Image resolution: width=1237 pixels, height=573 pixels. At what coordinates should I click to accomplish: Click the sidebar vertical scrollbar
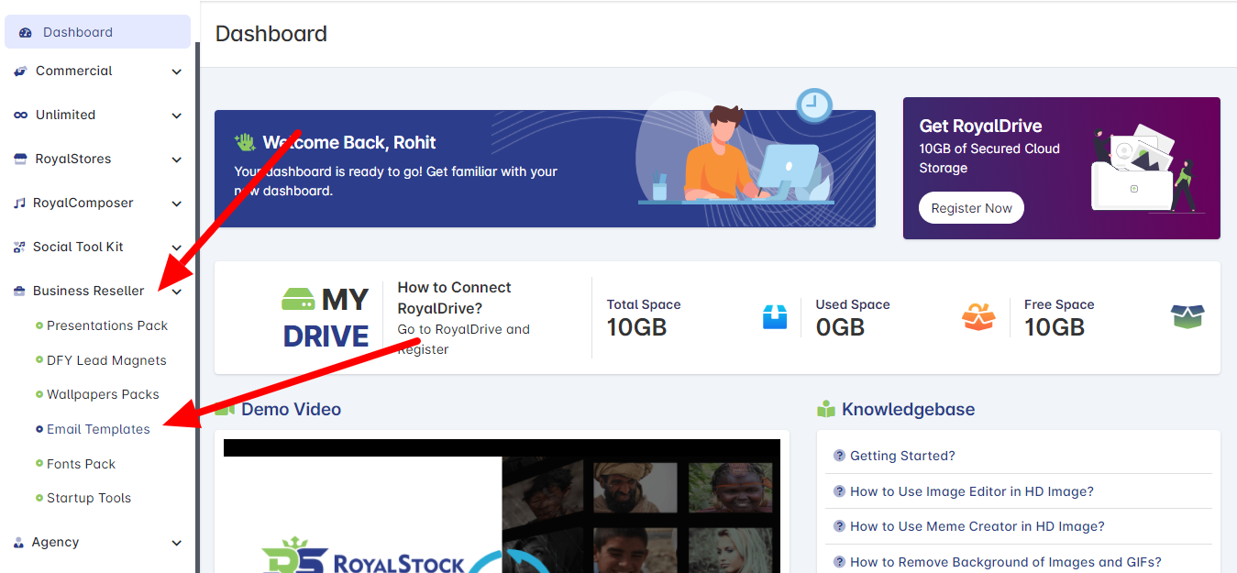click(x=197, y=307)
